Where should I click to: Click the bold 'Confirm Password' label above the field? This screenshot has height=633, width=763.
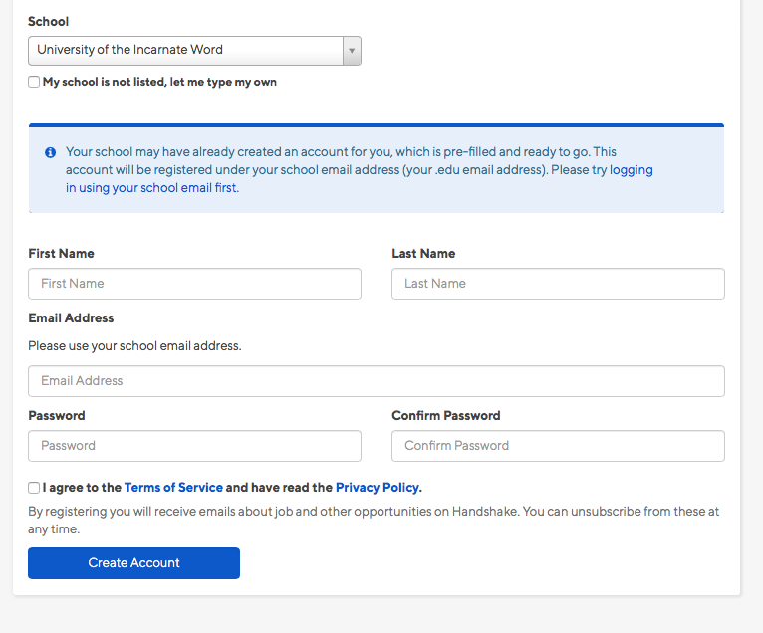(x=445, y=416)
